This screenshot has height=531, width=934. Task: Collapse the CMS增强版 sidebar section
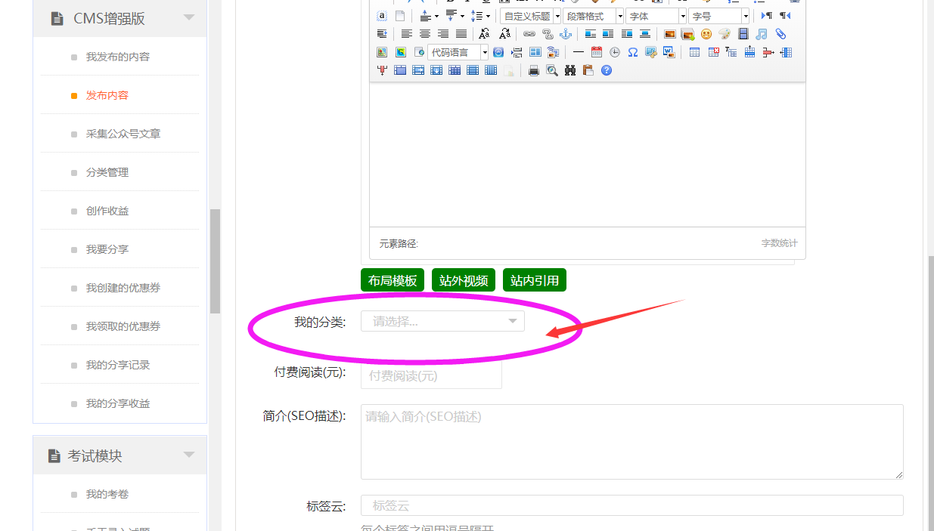point(189,18)
